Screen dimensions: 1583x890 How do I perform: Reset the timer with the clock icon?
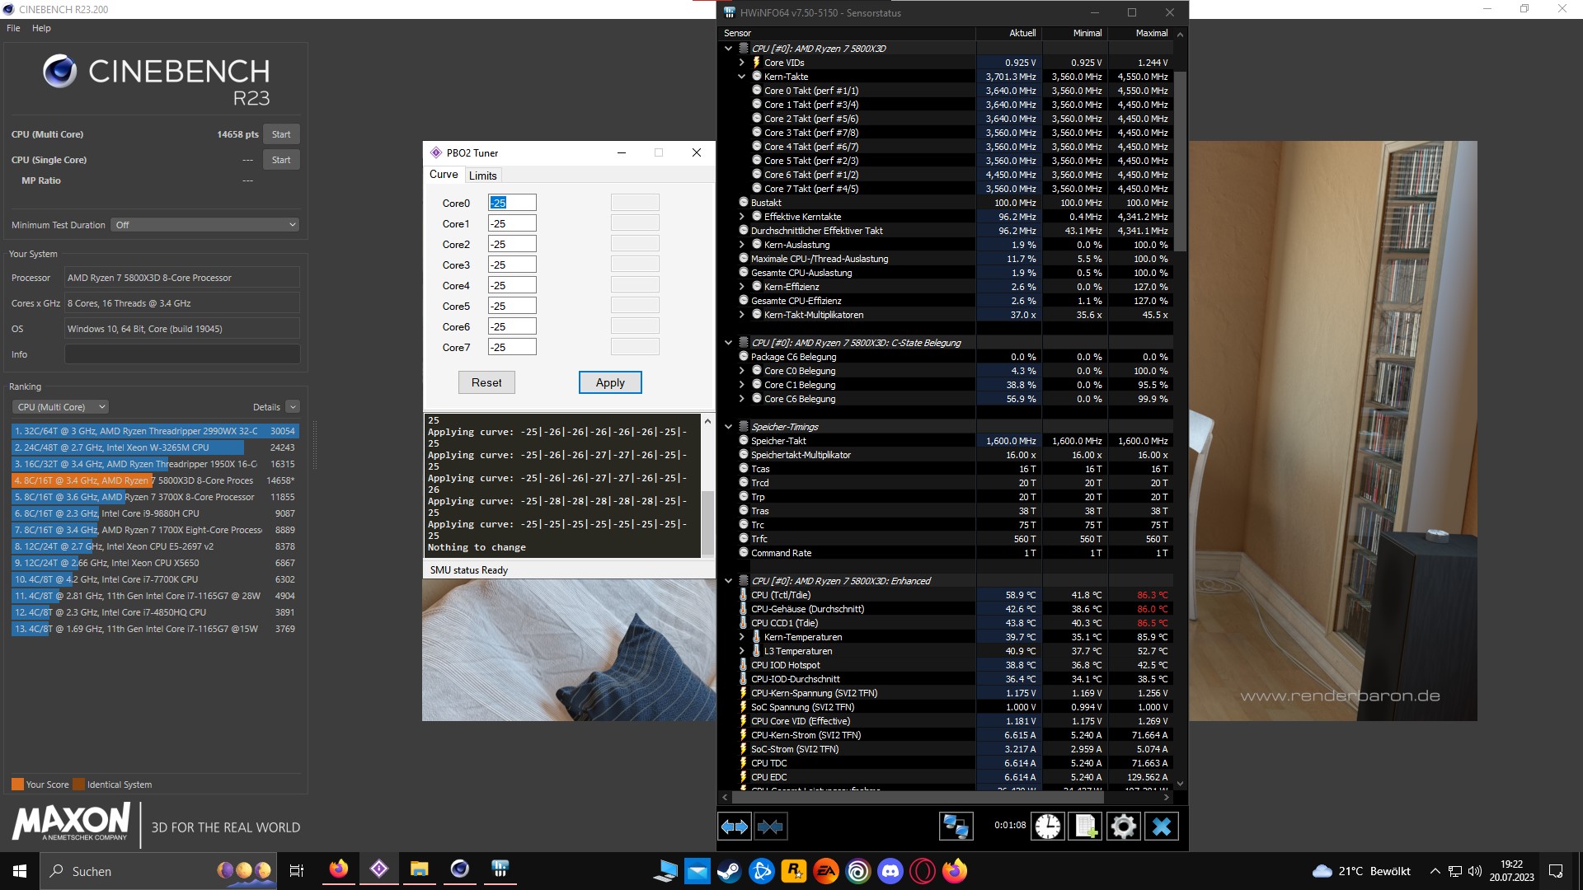coord(1047,826)
